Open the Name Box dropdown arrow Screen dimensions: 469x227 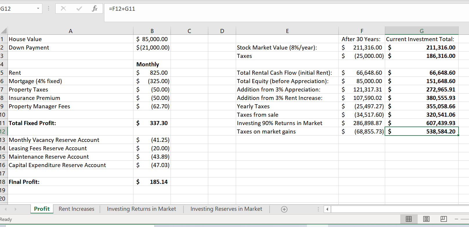(x=38, y=9)
